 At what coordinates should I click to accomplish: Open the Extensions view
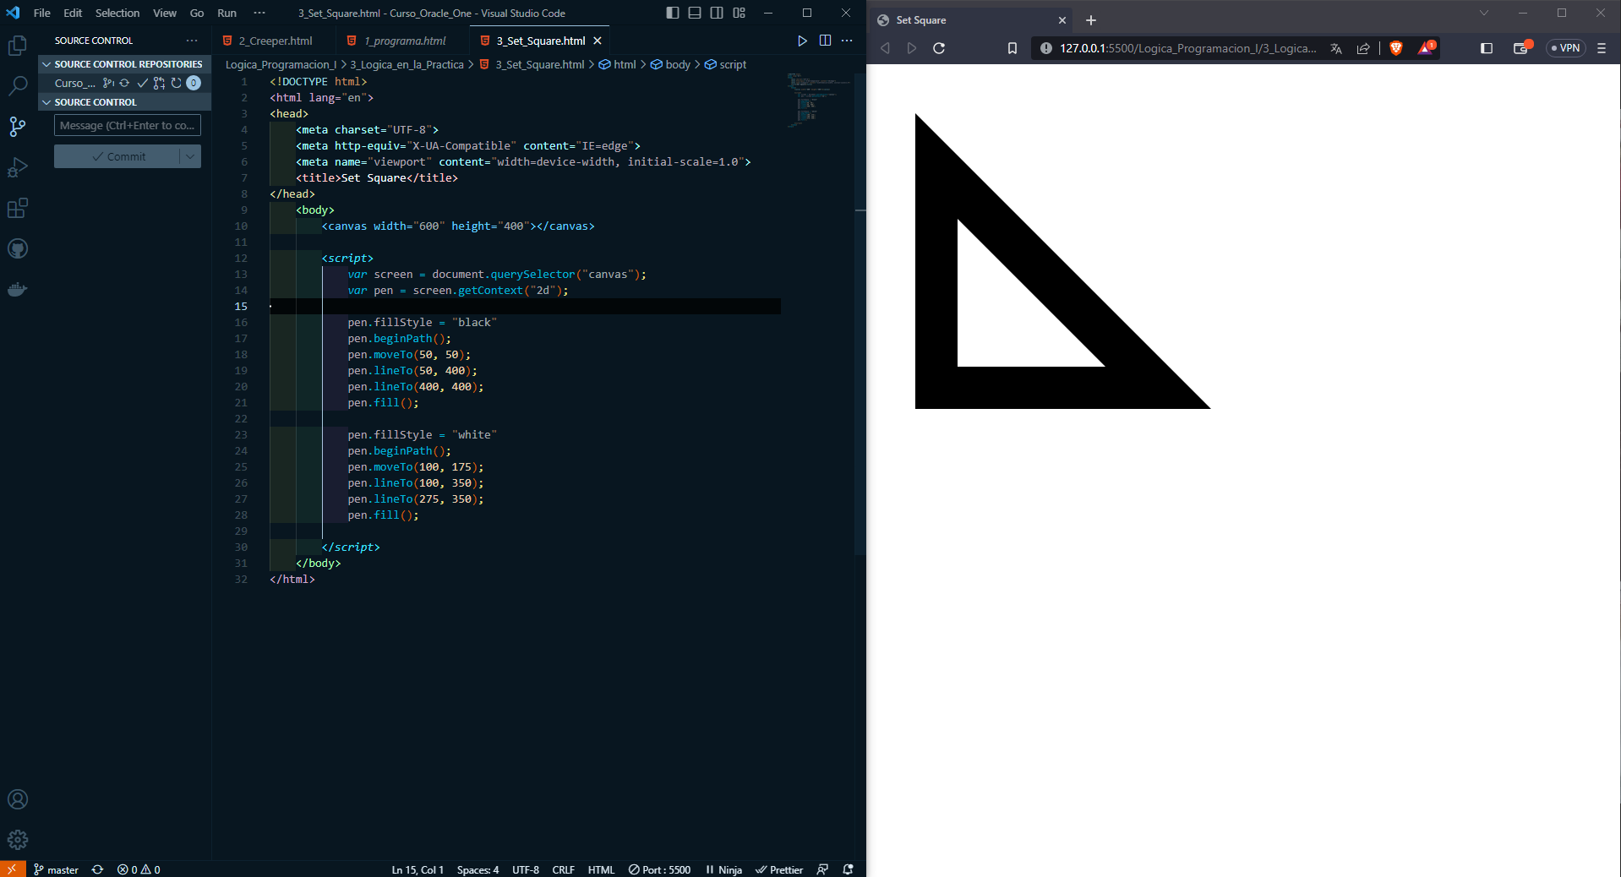tap(17, 208)
